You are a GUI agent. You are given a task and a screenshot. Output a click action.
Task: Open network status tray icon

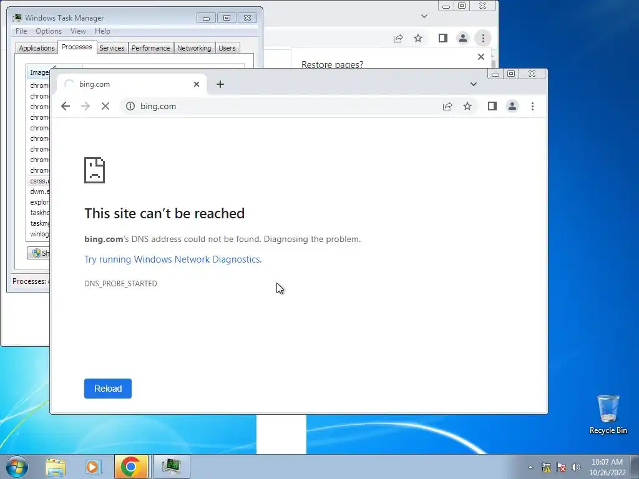click(545, 467)
